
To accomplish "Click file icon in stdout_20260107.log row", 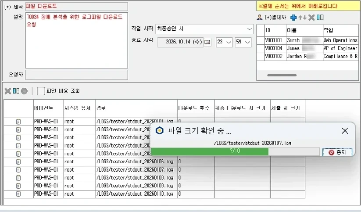I will point(18,170).
